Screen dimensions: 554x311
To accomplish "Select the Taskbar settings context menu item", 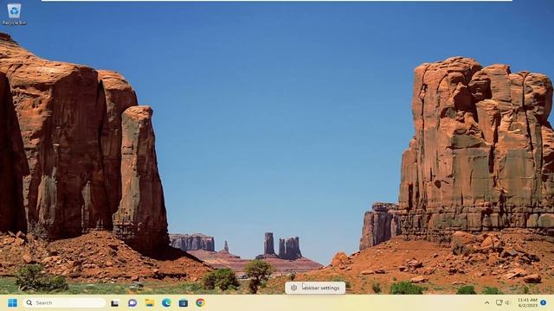I will [315, 288].
